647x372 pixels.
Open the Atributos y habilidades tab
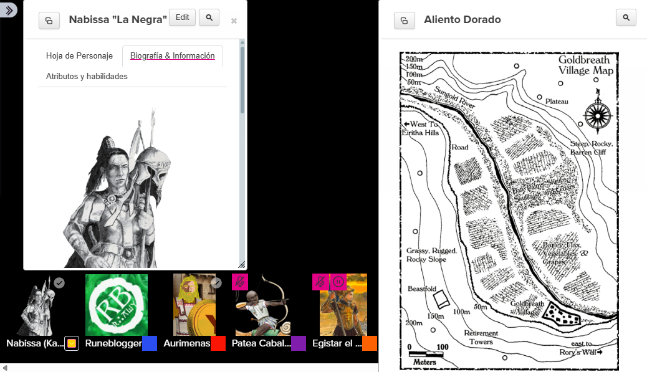click(87, 77)
